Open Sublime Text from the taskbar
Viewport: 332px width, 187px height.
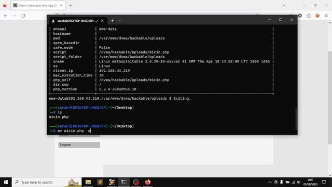pos(100,182)
